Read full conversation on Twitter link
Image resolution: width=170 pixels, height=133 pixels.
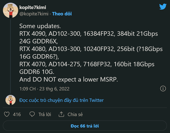pyautogui.click(x=61, y=100)
